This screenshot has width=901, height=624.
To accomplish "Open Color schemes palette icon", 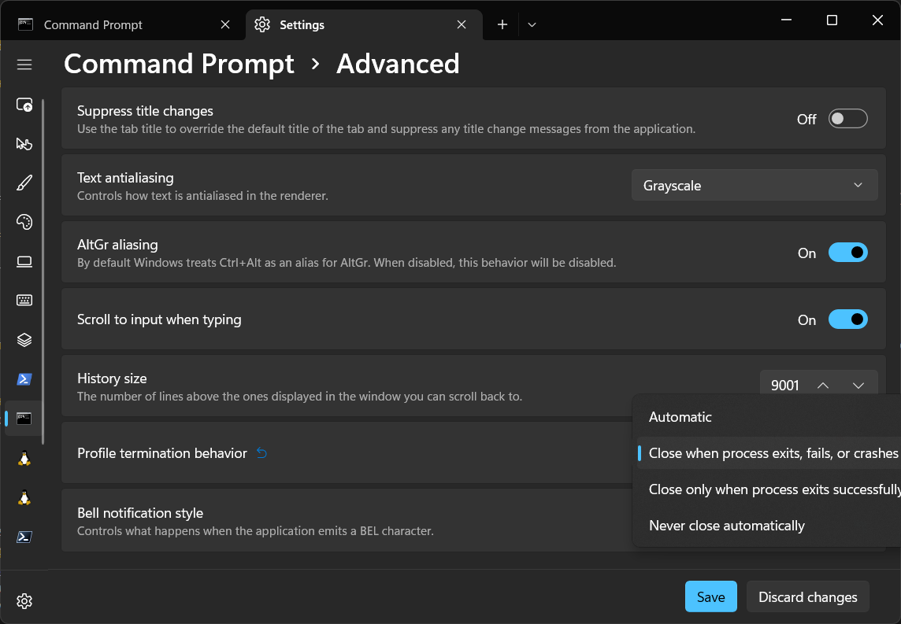I will coord(24,222).
